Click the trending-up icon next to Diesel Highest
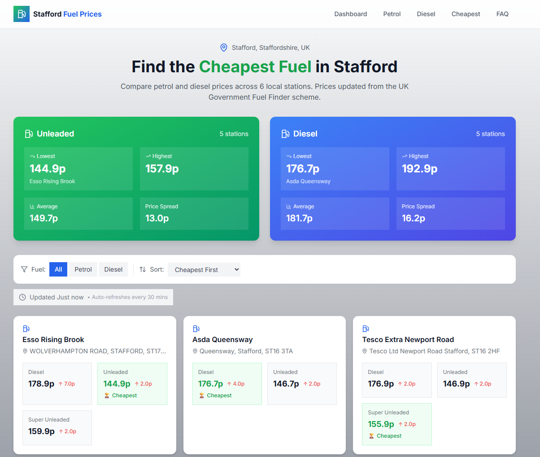This screenshot has width=540, height=457. click(x=405, y=156)
